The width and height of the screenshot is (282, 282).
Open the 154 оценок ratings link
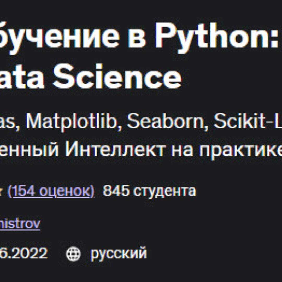(51, 191)
